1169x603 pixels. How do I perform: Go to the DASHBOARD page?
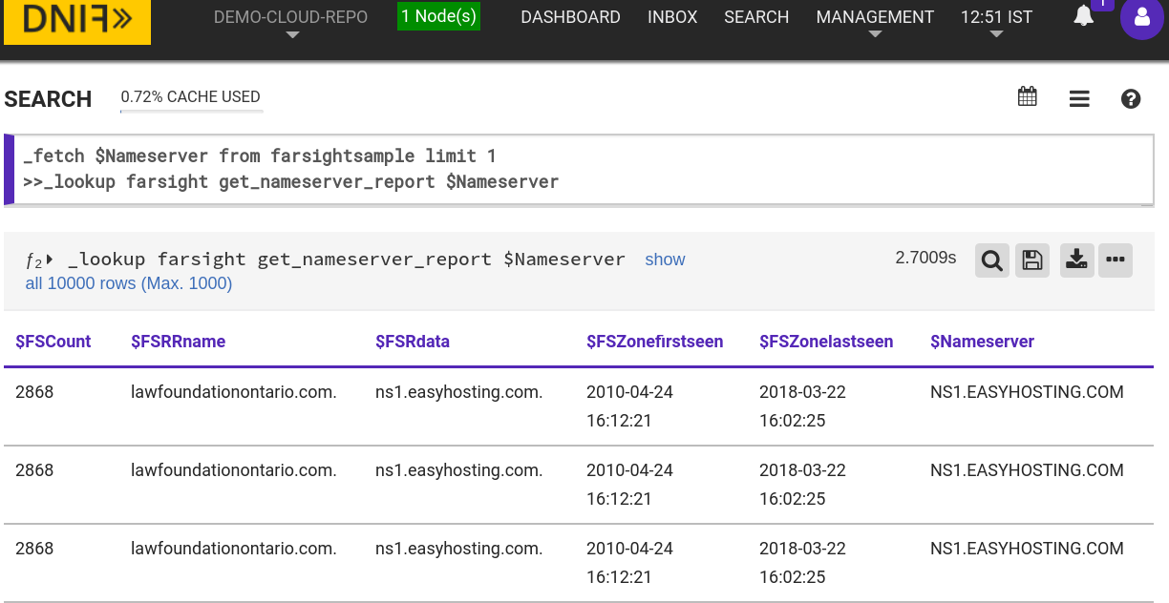570,16
